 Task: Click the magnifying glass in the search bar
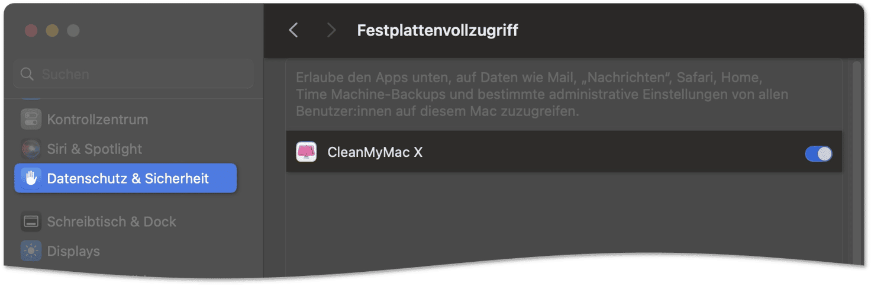27,74
